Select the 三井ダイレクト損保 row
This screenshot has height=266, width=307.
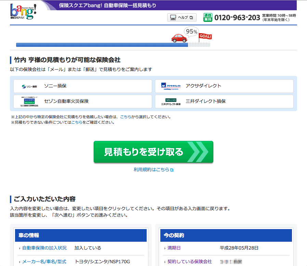(x=224, y=102)
